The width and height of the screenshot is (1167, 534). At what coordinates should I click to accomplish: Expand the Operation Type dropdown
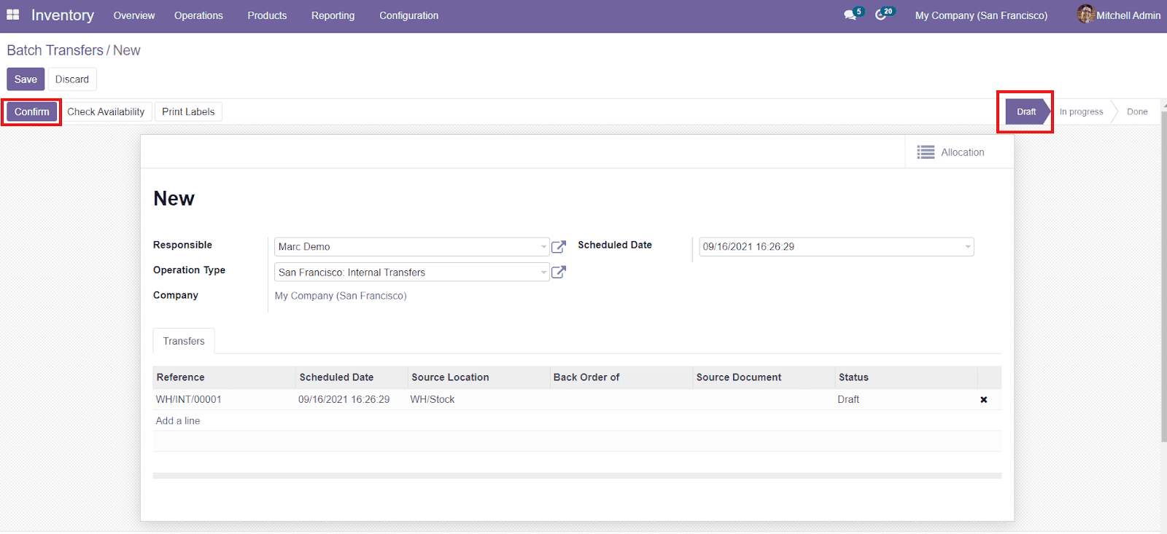coord(543,272)
